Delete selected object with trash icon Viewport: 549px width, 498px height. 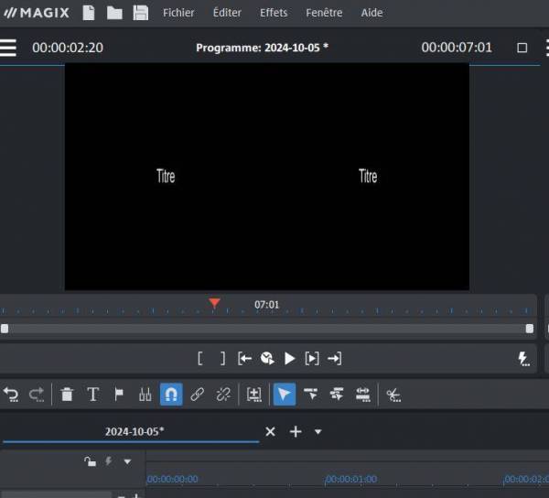point(67,395)
